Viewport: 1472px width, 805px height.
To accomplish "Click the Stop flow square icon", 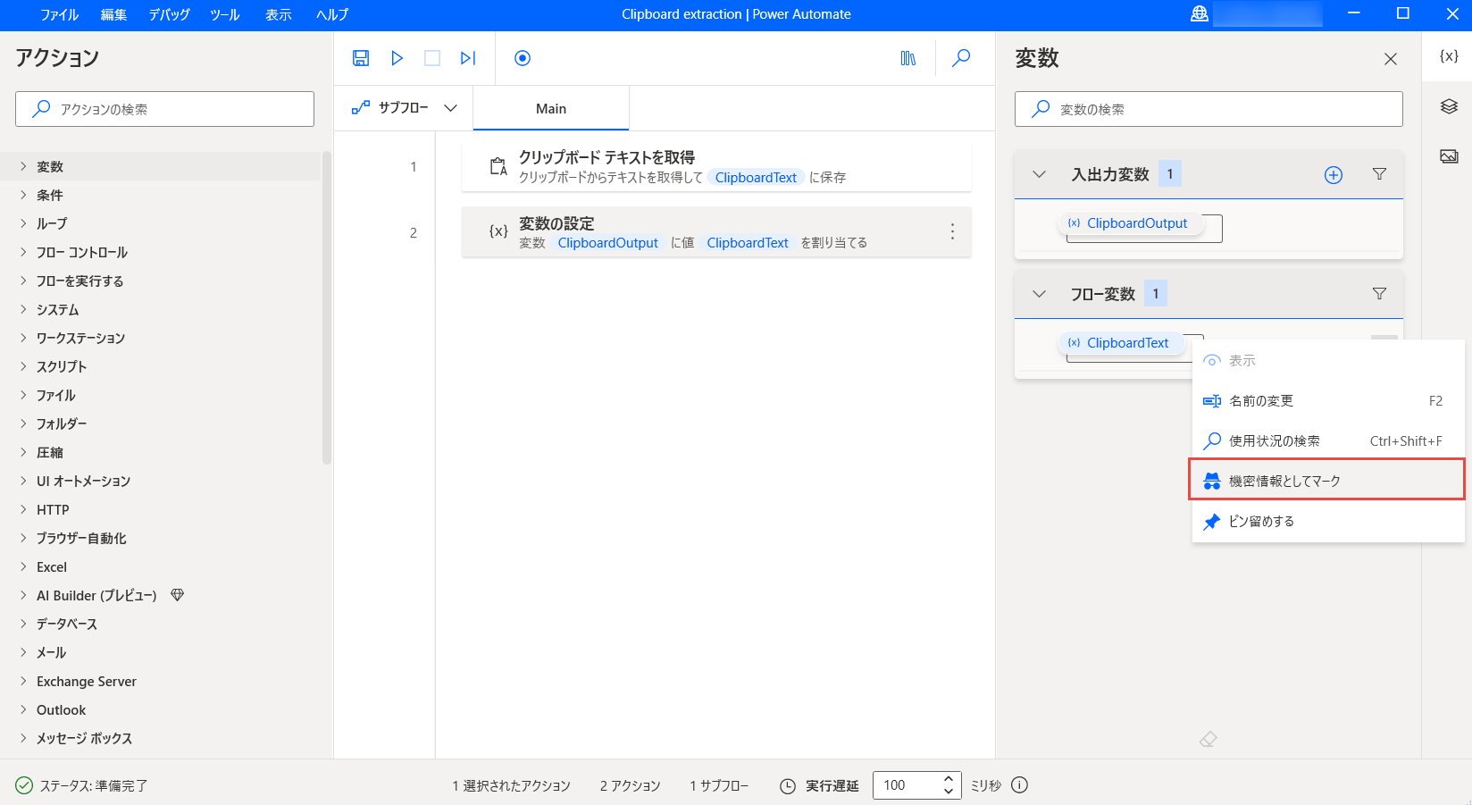I will point(432,58).
